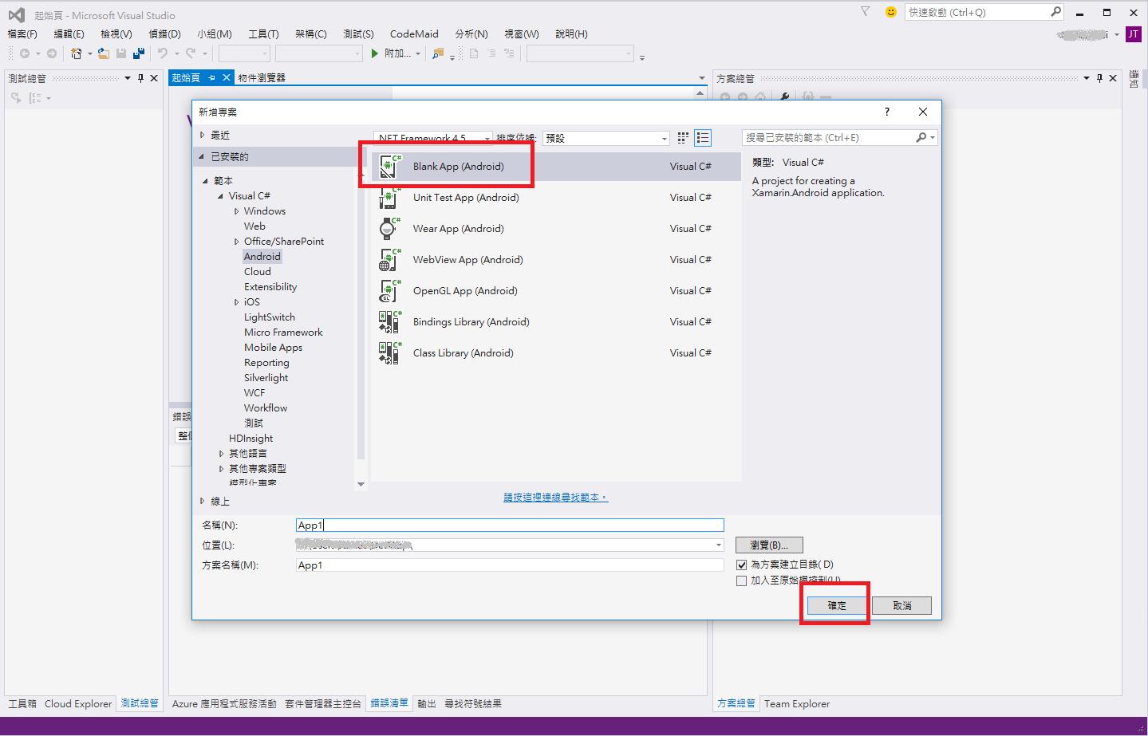This screenshot has width=1148, height=736.
Task: Switch to the 輸出 tab
Action: coord(427,703)
